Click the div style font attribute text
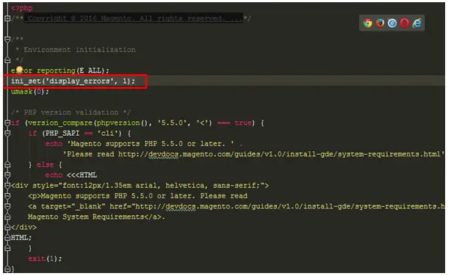The height and width of the screenshot is (276, 451). pyautogui.click(x=140, y=186)
